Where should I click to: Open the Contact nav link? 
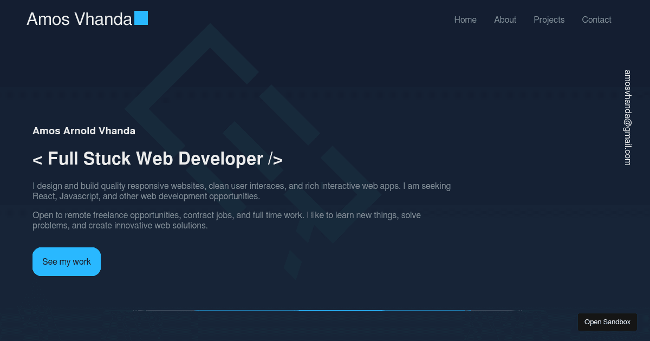tap(596, 20)
